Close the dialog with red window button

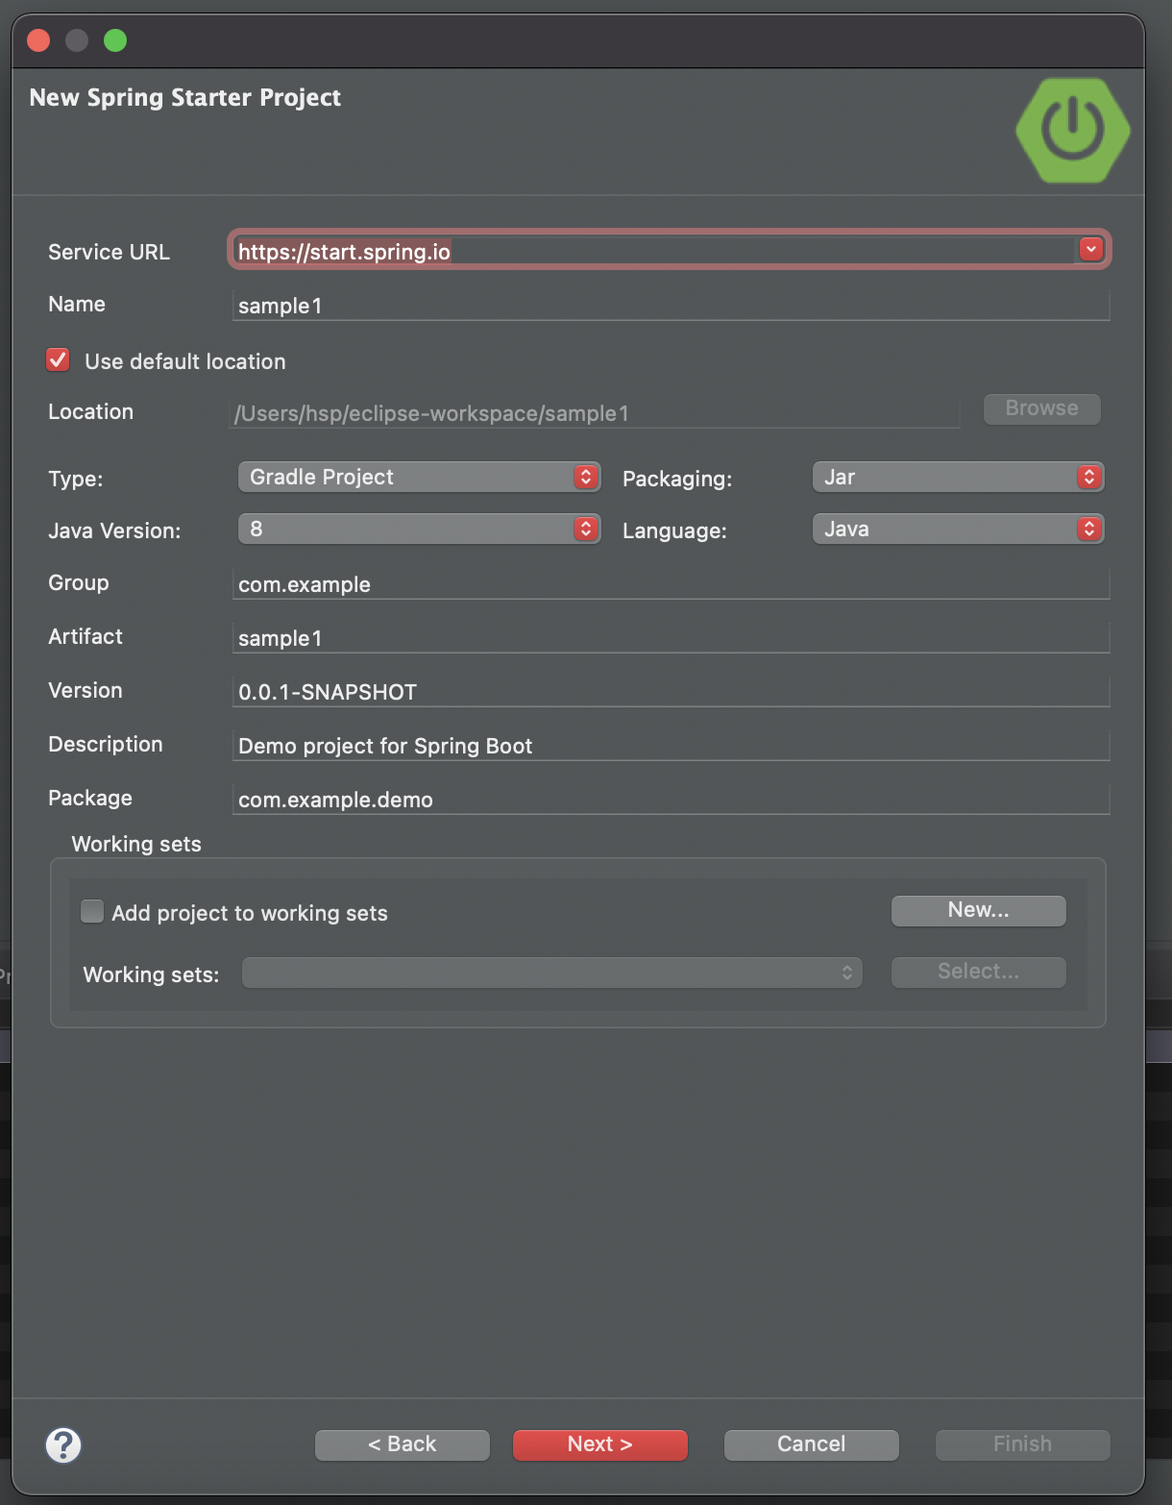(x=38, y=40)
